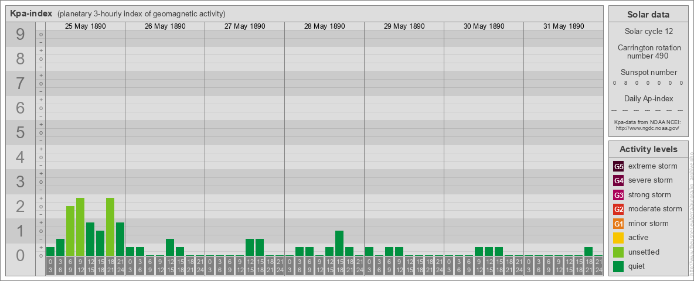Screen dimensions: 694x281
Task: Click the 'Activity levels' panel heading
Action: (x=648, y=149)
